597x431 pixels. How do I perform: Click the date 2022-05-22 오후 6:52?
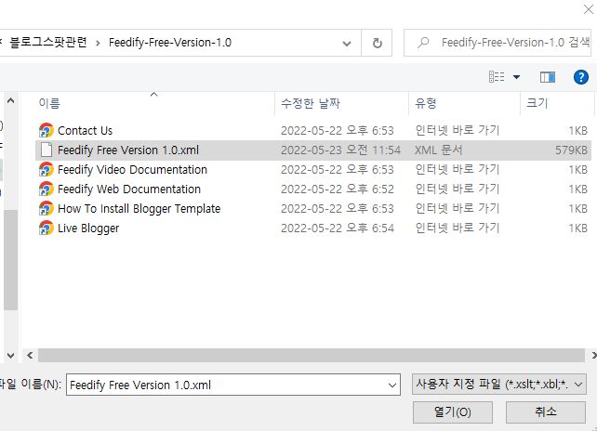click(338, 189)
